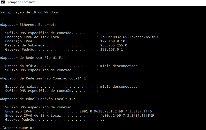This screenshot has width=206, height=130.
Task: Click the default gateway 192.168.0.1 value
Action: pyautogui.click(x=112, y=50)
